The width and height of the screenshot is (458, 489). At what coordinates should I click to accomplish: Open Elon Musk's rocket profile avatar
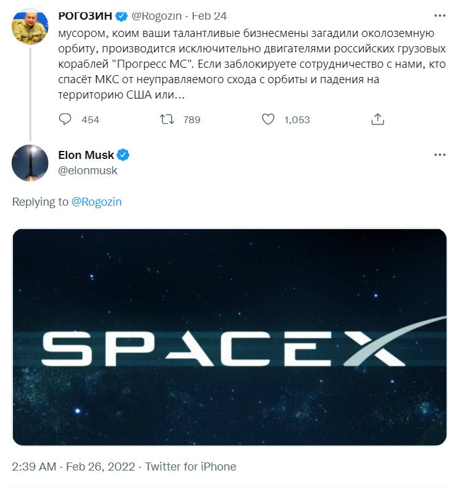tap(30, 163)
